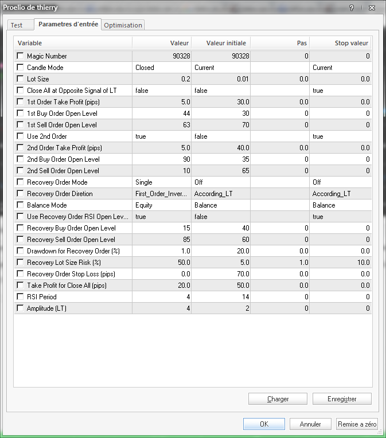
Task: Select 1st Sell Order Open Level value 63
Action: point(162,125)
